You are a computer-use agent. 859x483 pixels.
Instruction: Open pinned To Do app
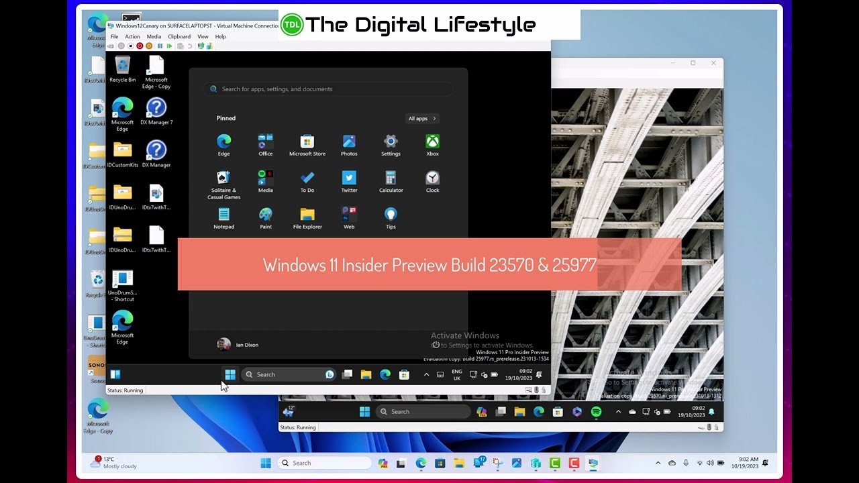tap(307, 182)
